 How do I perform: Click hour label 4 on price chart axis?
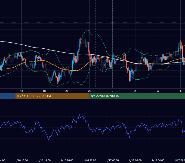[x=158, y=91]
